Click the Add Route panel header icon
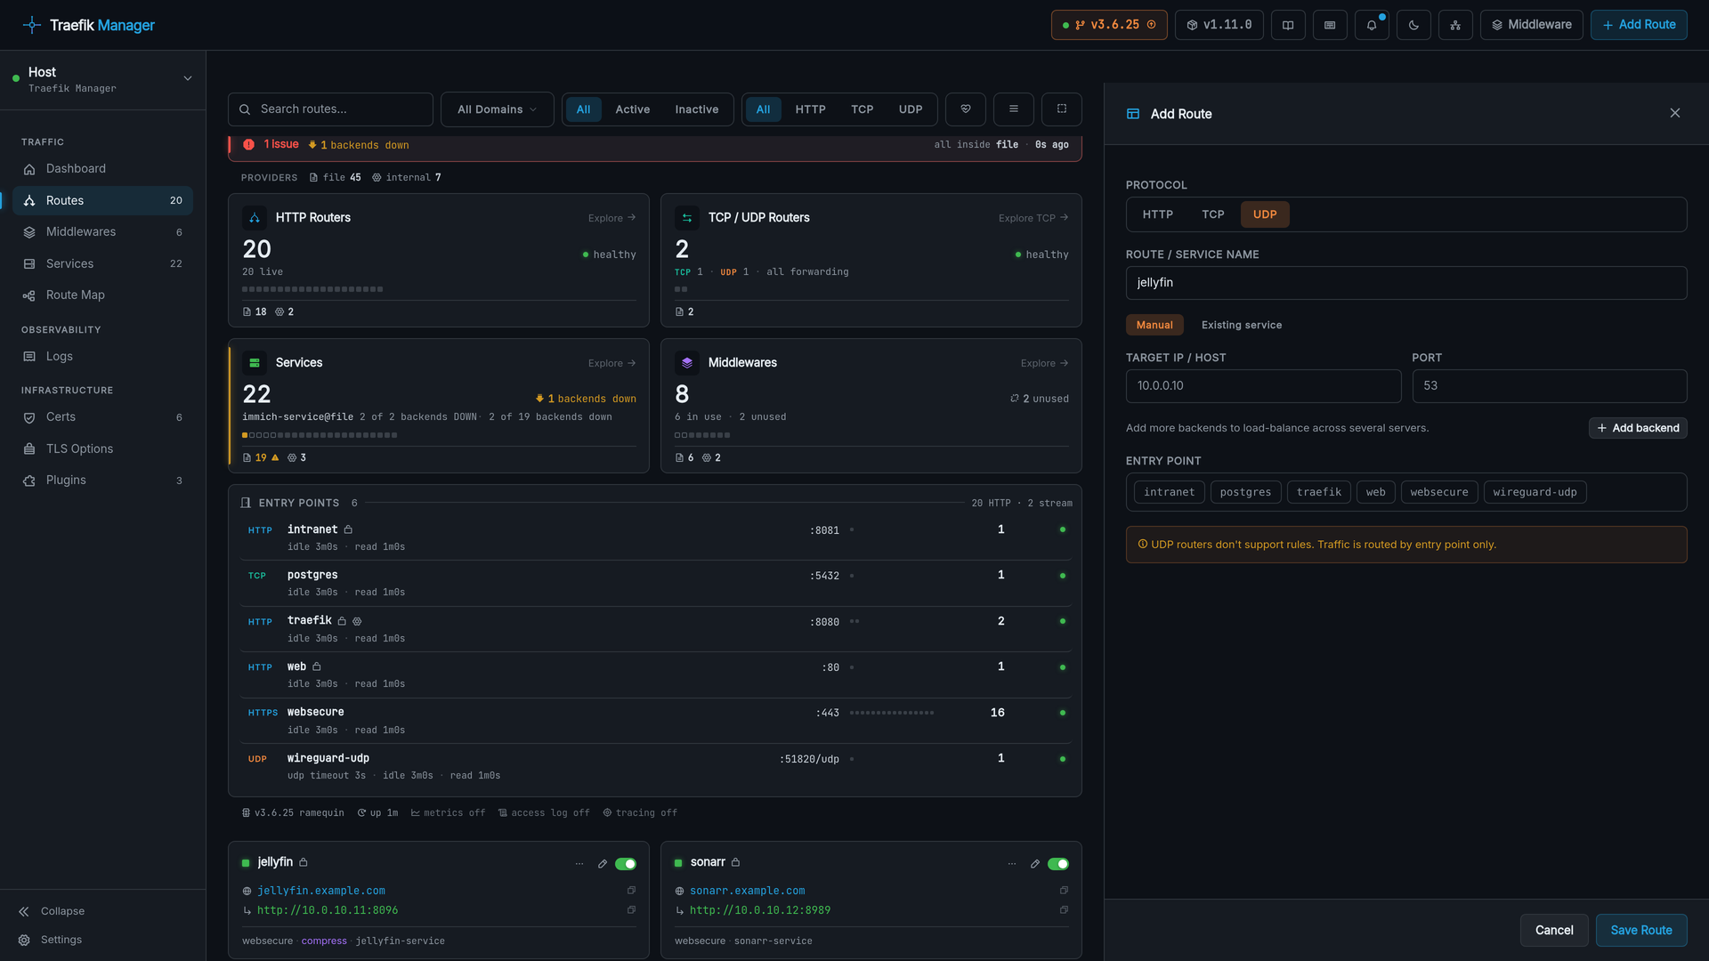1709x961 pixels. point(1133,114)
